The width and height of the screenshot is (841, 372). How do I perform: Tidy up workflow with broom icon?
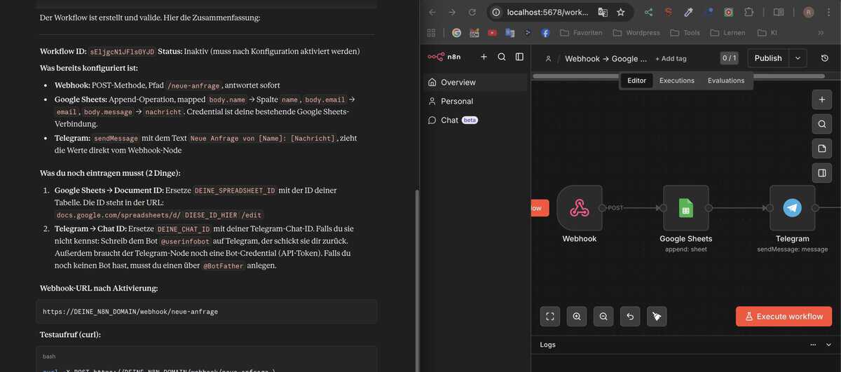coord(657,317)
